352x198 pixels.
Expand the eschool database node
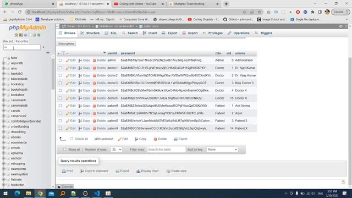pos(4,158)
